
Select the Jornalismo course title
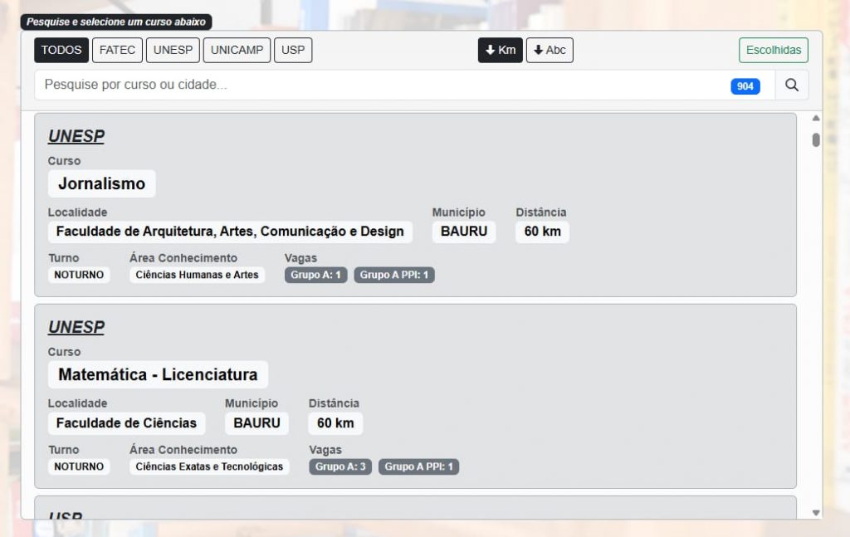(101, 184)
